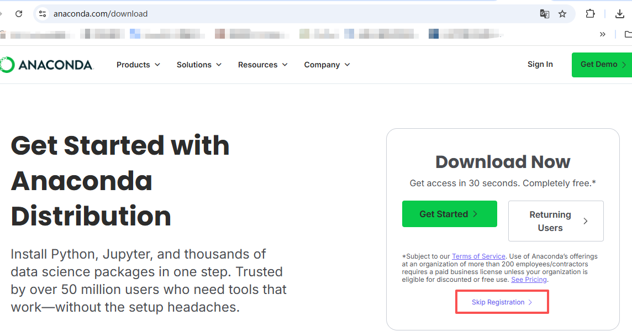
Task: Click the green Get Demo button
Action: tap(602, 65)
